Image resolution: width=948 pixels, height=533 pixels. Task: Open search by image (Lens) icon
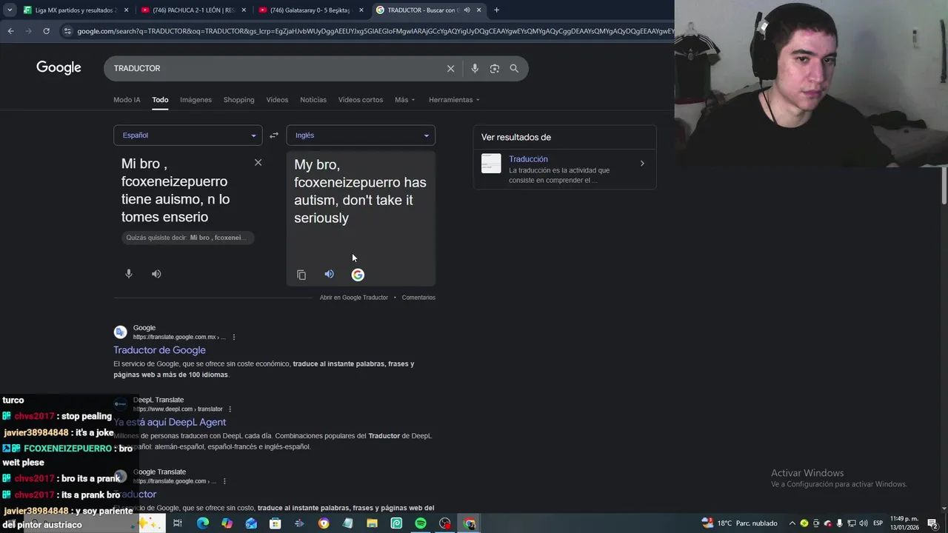tap(494, 68)
